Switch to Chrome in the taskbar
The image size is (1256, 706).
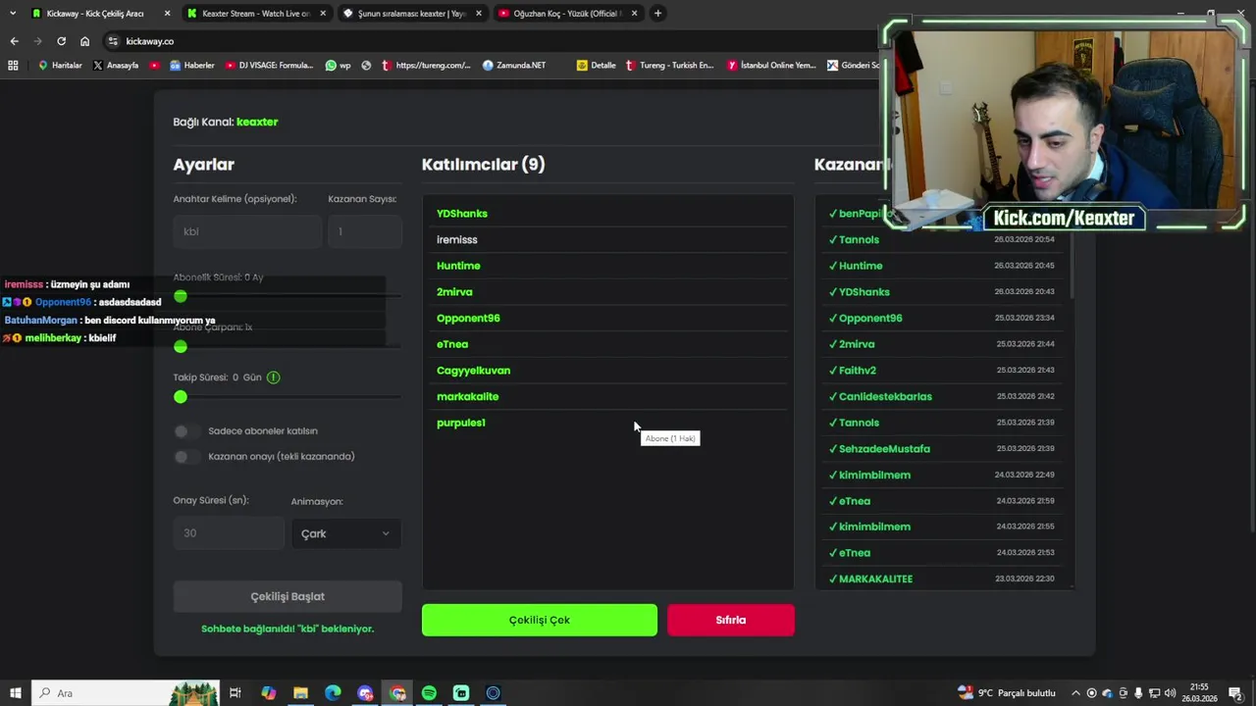coord(397,693)
